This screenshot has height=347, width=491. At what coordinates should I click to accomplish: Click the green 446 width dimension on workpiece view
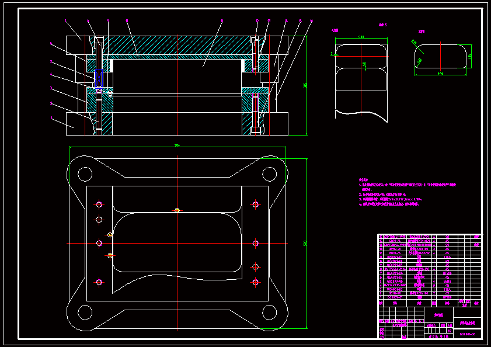click(x=440, y=74)
